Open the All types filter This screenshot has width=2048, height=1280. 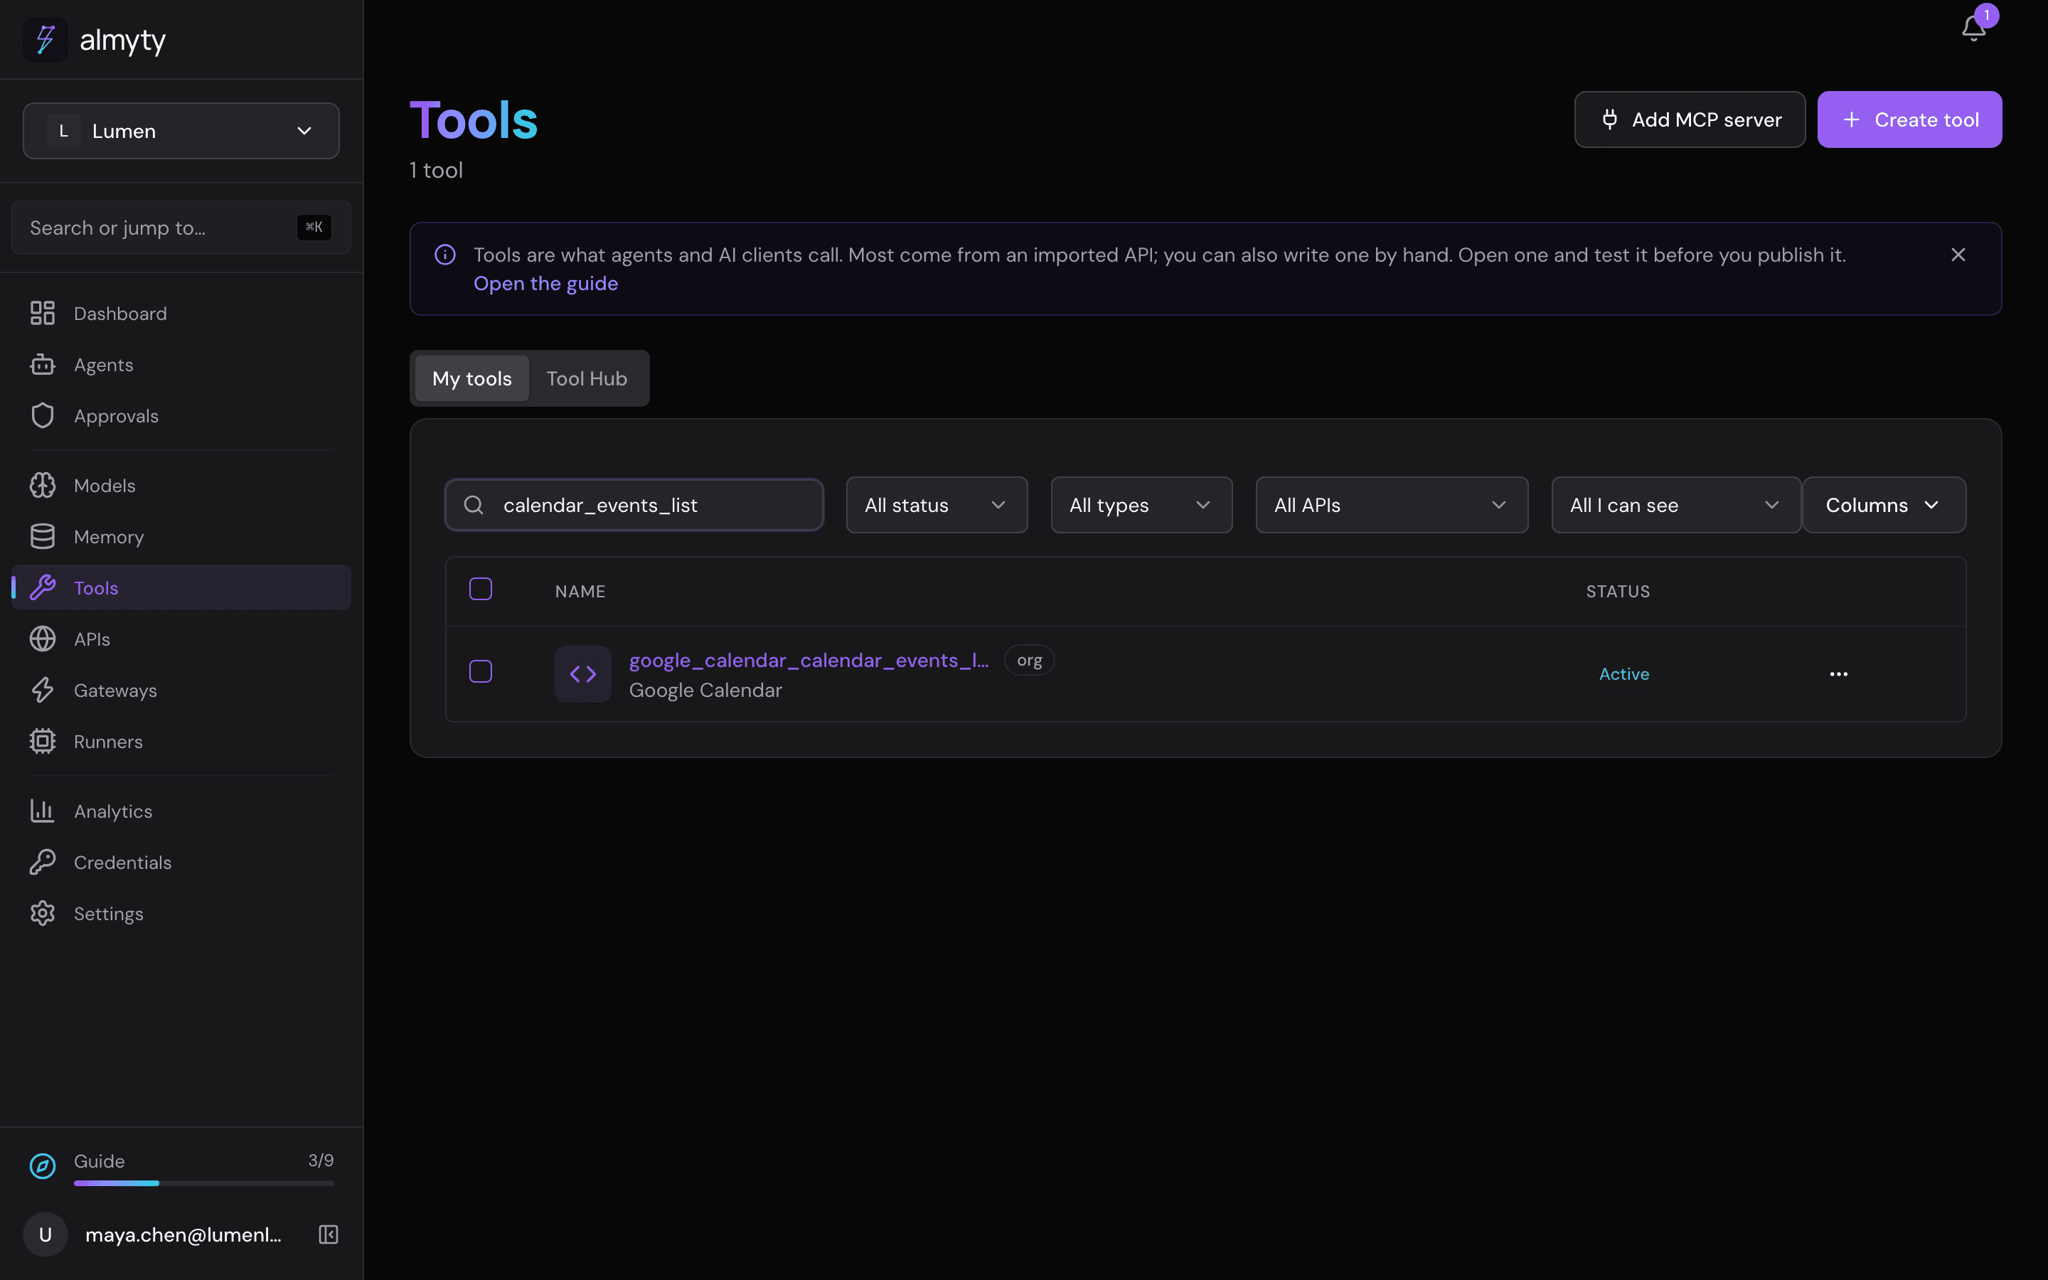(1141, 506)
